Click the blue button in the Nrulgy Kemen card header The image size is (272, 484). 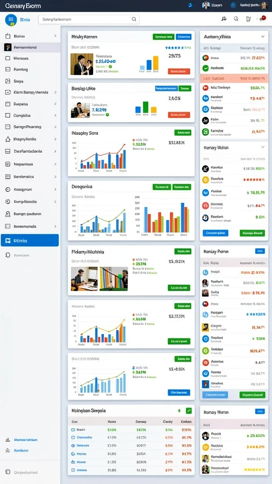click(x=184, y=37)
